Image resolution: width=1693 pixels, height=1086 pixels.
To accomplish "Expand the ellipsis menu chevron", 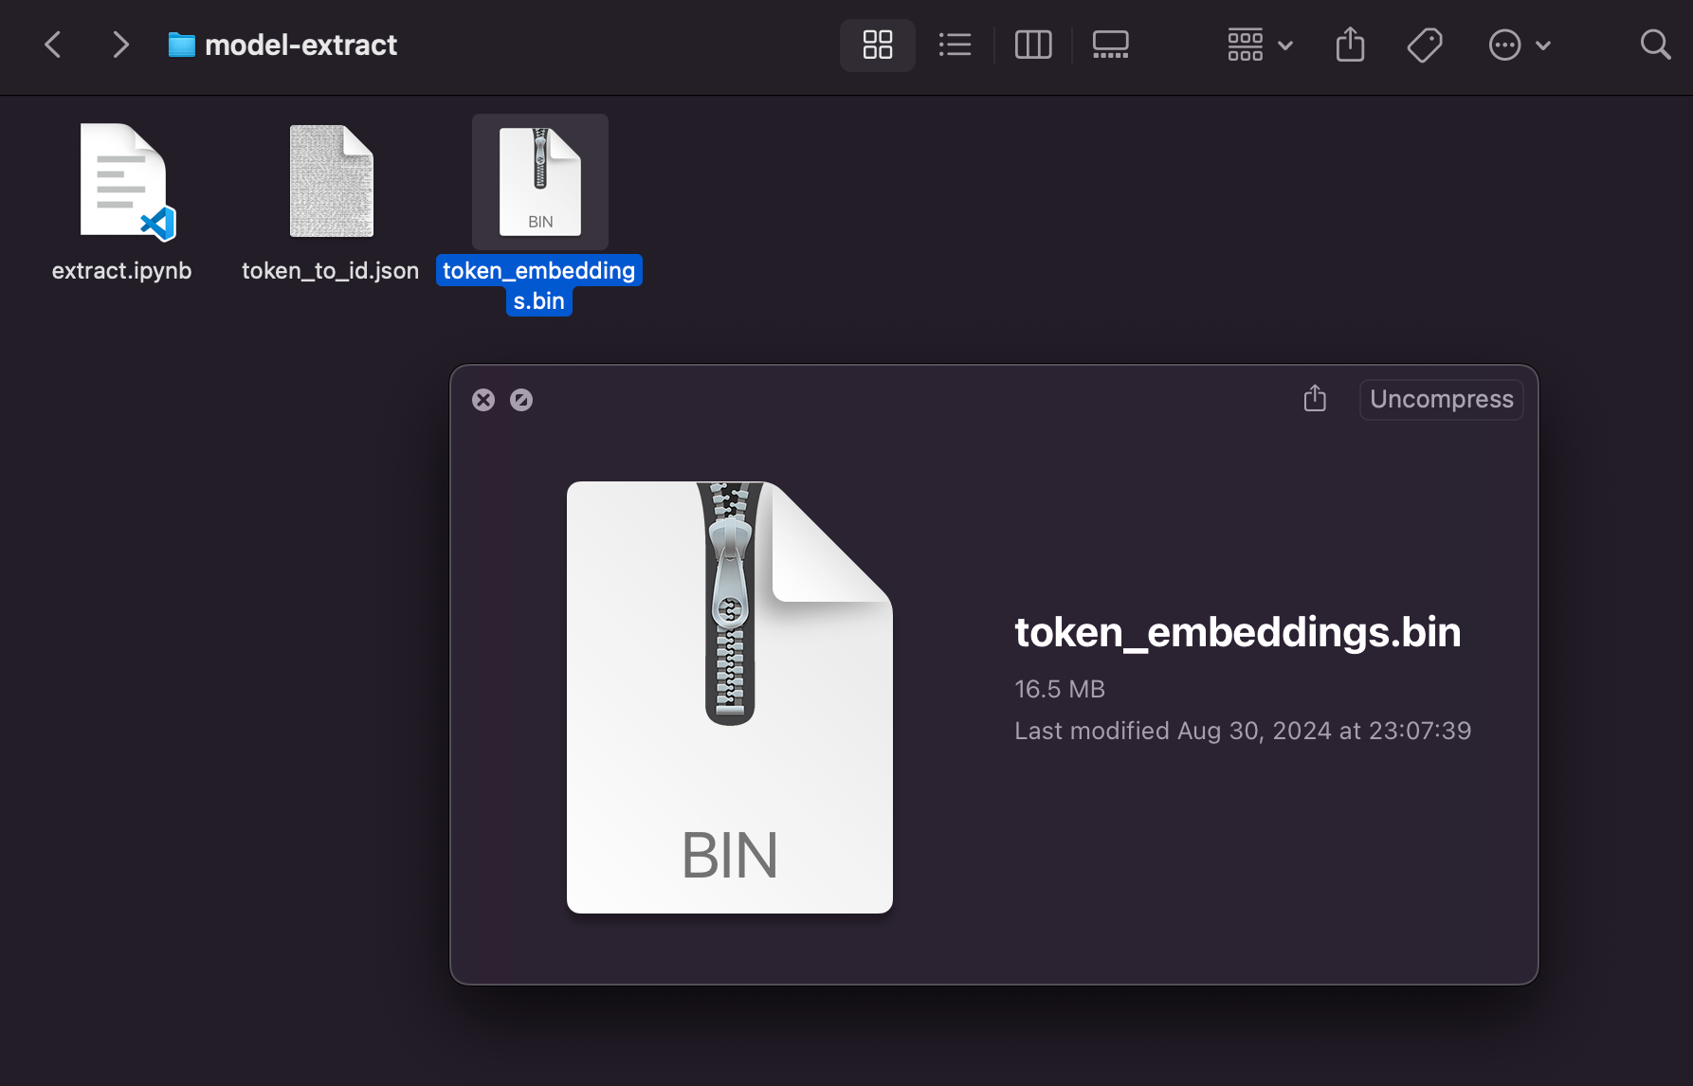I will point(1545,45).
